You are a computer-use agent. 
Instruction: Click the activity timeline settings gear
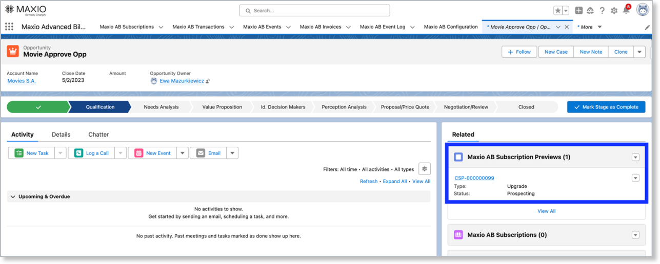pyautogui.click(x=424, y=169)
